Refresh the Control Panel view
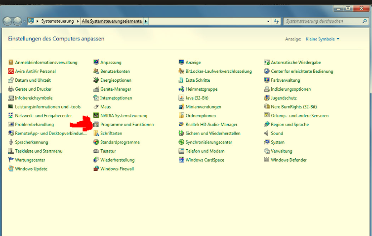Viewport: 372px width, 236px height. pos(276,21)
